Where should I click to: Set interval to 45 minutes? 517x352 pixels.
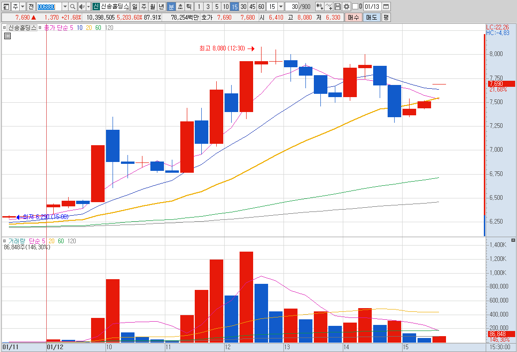coord(252,7)
